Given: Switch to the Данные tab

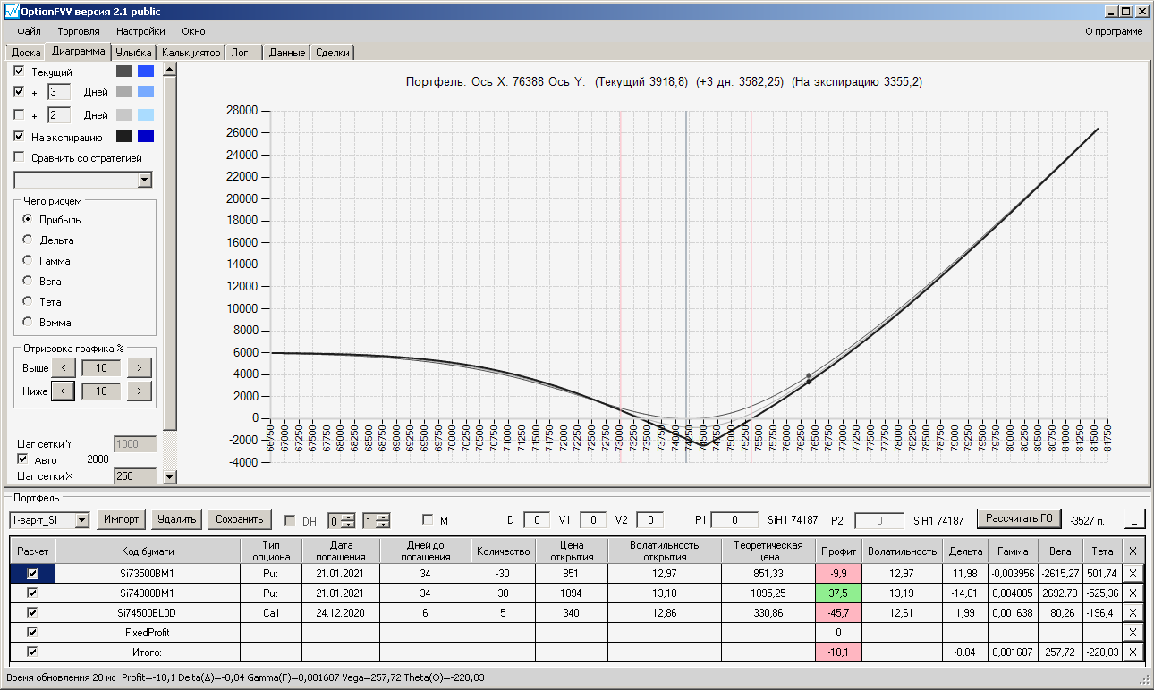Looking at the screenshot, I should 287,53.
